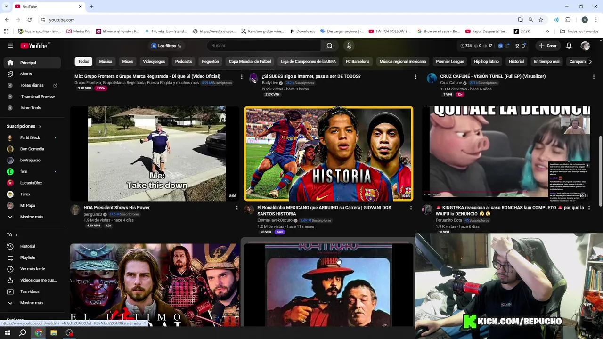
Task: Click the Crear button
Action: point(548,46)
